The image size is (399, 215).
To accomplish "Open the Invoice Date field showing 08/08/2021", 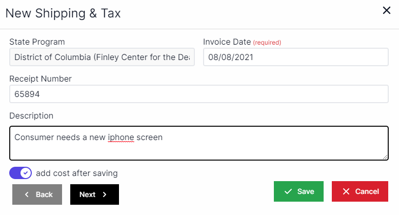I will (x=295, y=57).
